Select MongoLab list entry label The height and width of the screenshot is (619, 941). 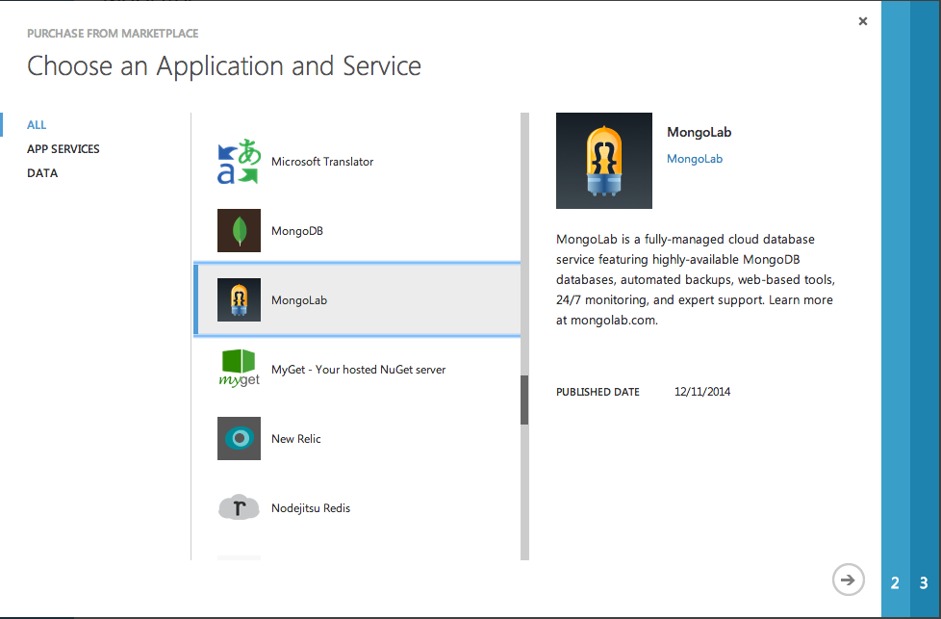299,300
